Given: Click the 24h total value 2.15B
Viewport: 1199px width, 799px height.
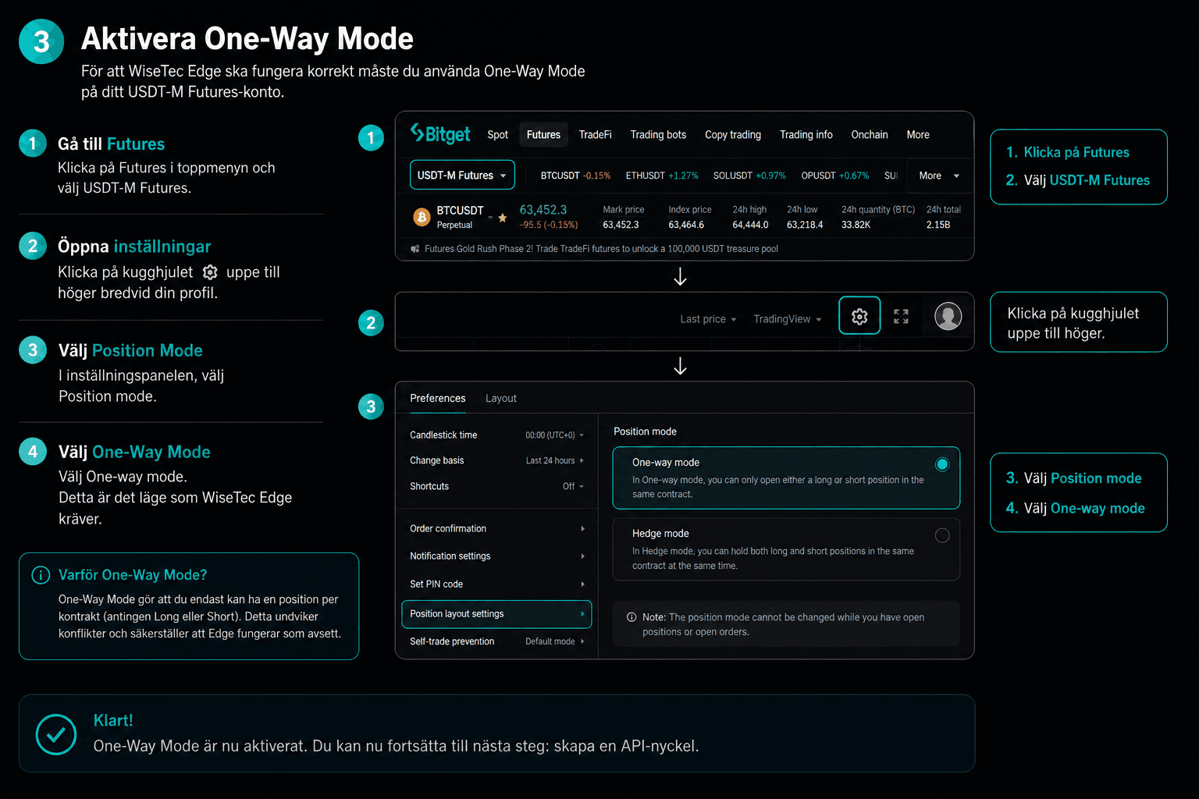Looking at the screenshot, I should pyautogui.click(x=938, y=225).
